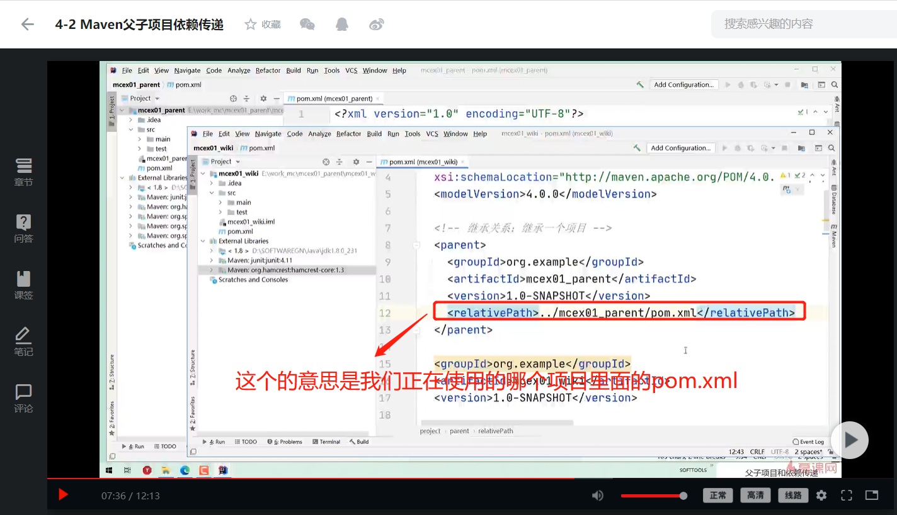Resume video with bottom-left play button

tap(63, 495)
